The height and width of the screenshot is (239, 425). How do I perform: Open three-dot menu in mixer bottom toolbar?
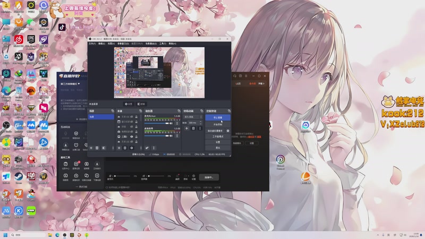tap(154, 148)
